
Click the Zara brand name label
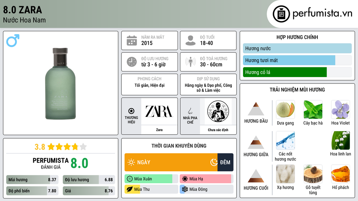coord(159,130)
